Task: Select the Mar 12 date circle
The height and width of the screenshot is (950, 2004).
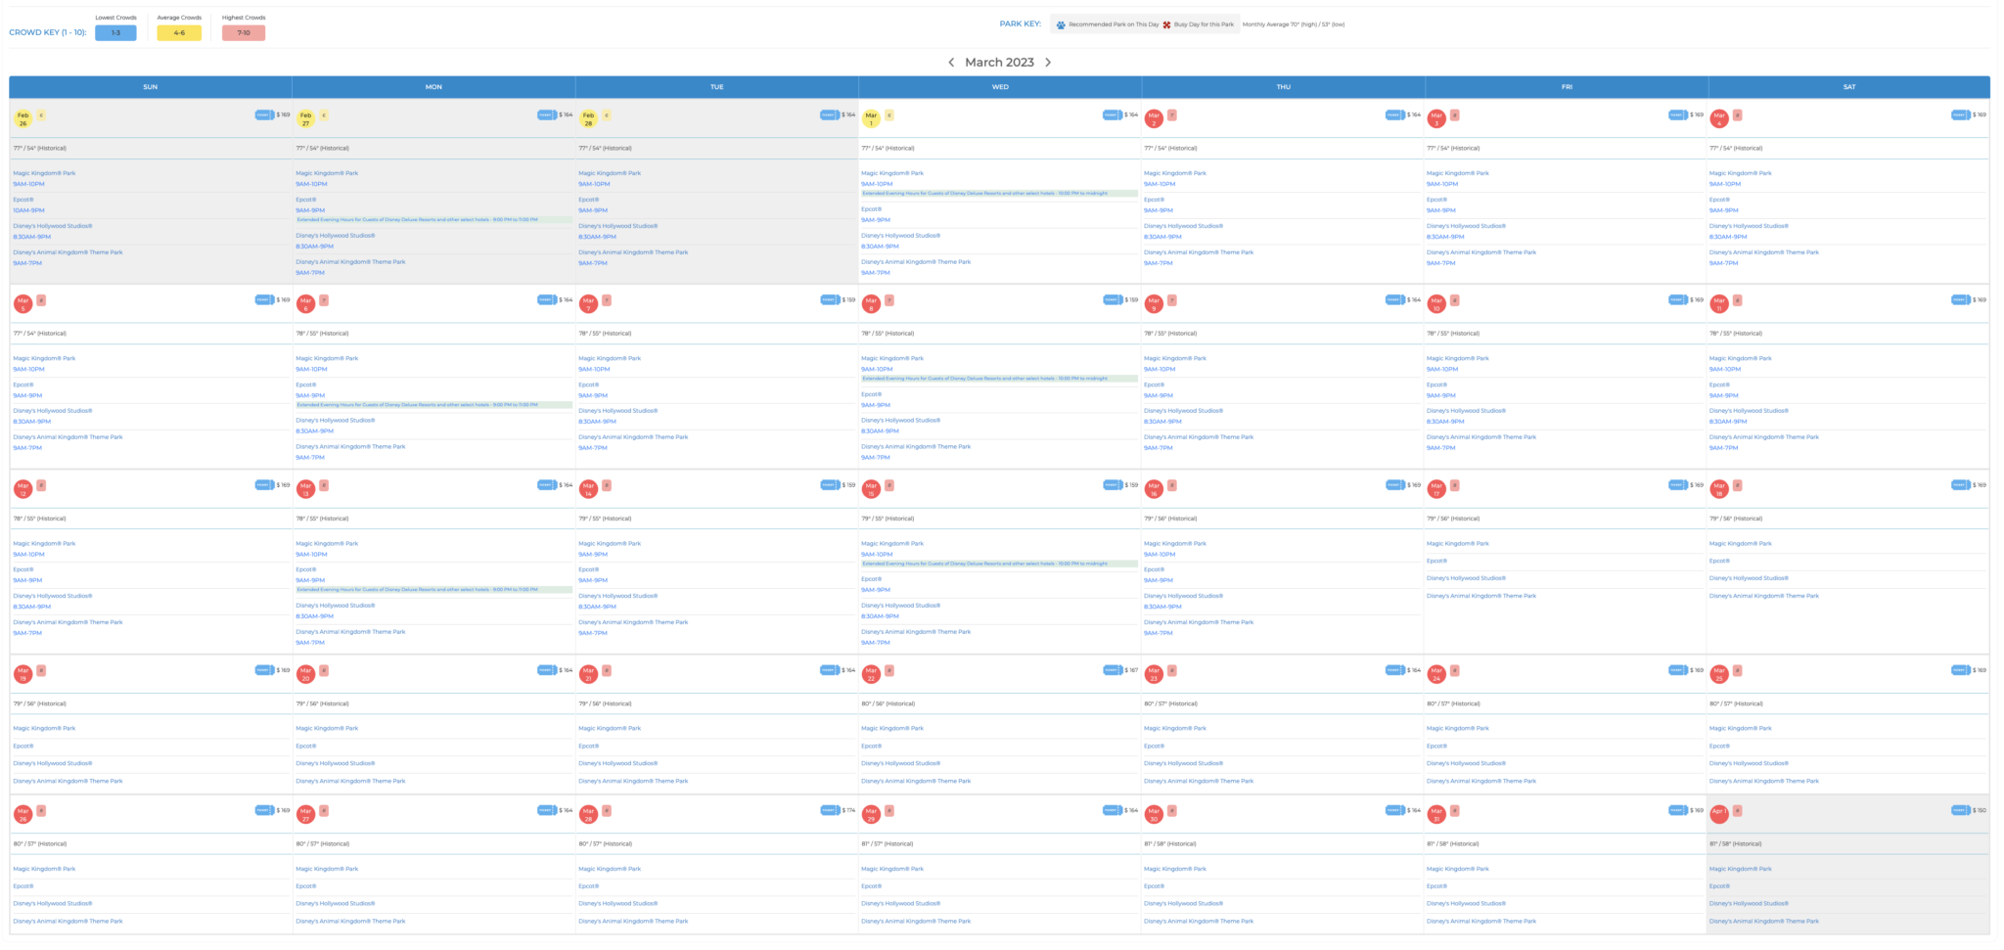Action: tap(23, 488)
